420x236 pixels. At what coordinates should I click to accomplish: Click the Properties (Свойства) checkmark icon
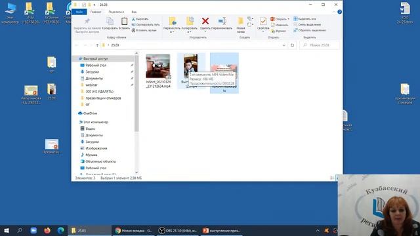[263, 22]
